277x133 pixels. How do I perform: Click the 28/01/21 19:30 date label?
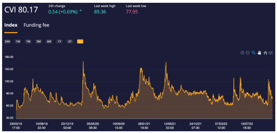tap(144, 126)
